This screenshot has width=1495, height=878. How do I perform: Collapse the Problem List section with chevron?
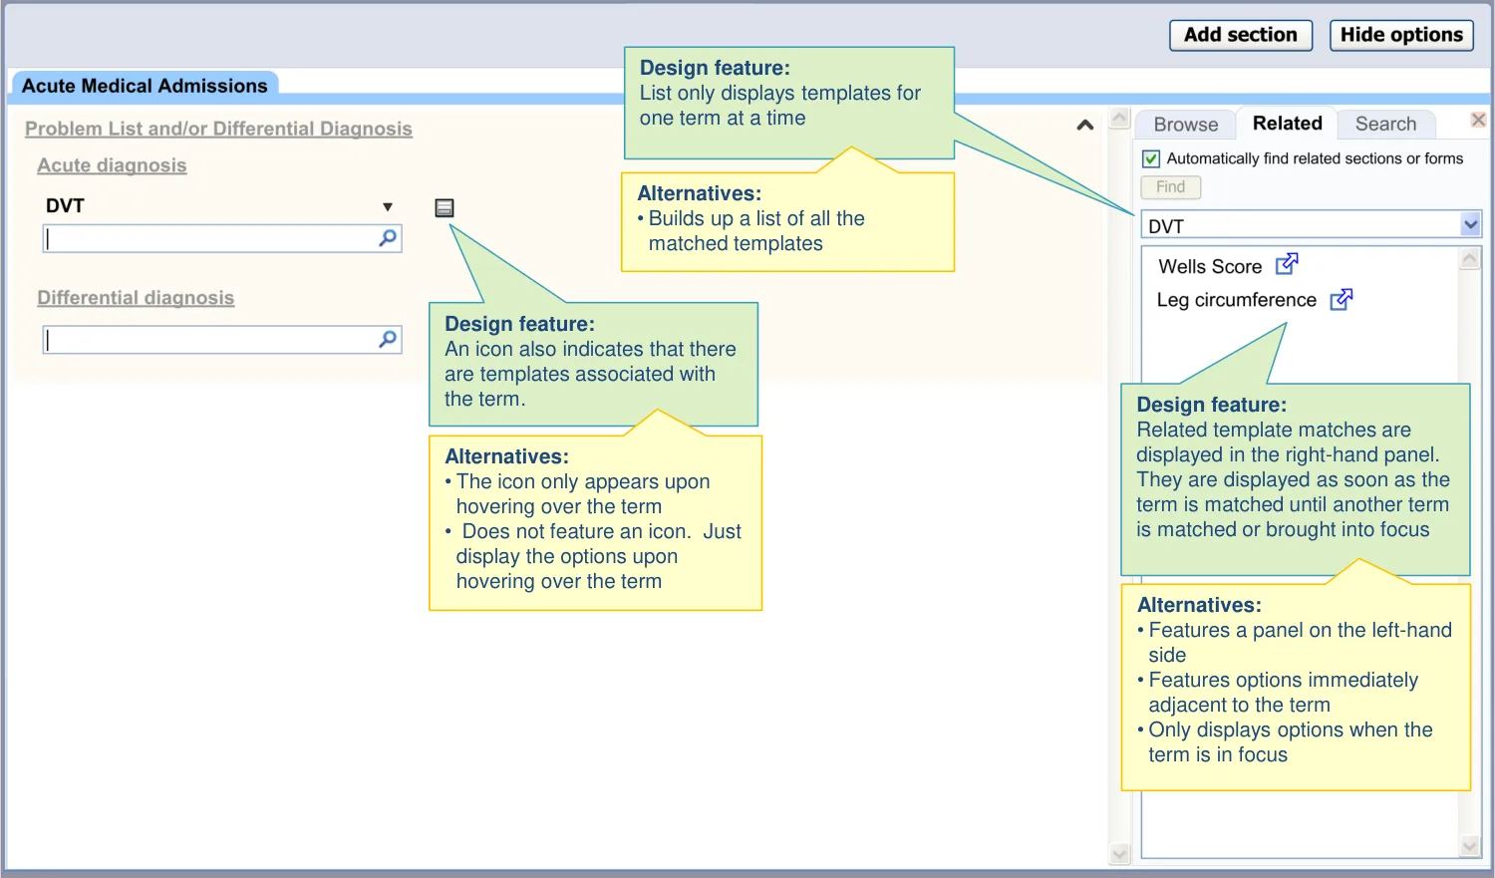(x=1085, y=126)
